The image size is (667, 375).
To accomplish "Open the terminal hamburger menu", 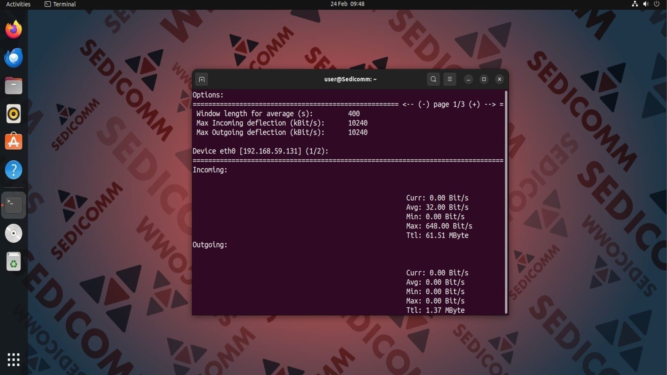I will click(450, 79).
